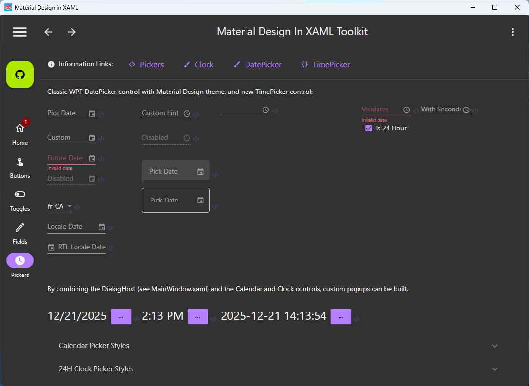Open calendar icon in Future Date field
This screenshot has width=529, height=386.
point(92,158)
